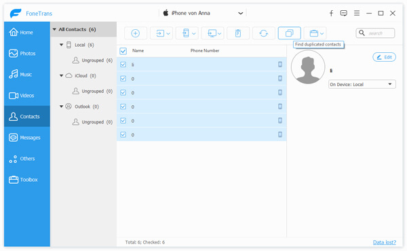Collapse the Outlook (0) tree node
Viewport: 407px width, 251px height.
62,106
